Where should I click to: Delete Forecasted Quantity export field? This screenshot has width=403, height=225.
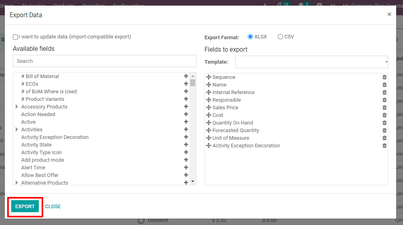click(x=385, y=131)
